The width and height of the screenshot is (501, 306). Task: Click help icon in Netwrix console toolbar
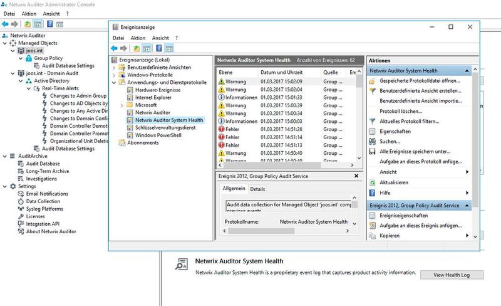tap(50, 24)
